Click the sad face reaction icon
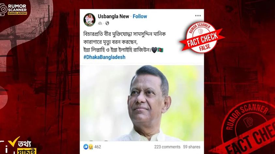This screenshot has width=275, height=154. (x=90, y=147)
